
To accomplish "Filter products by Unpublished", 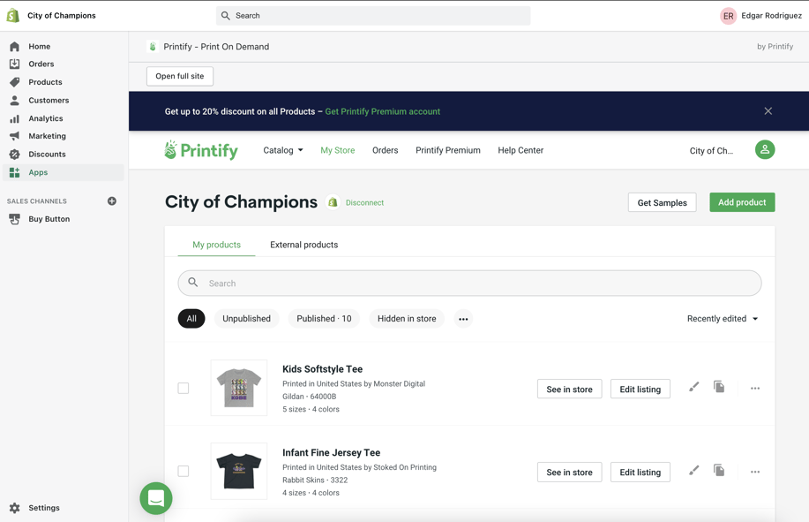I will (x=246, y=319).
